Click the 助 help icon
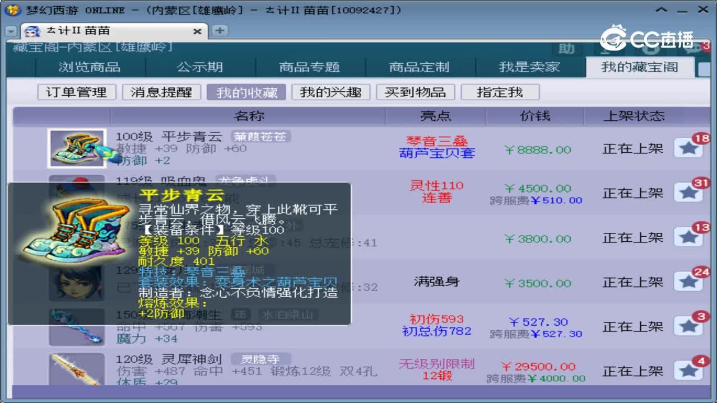Image resolution: width=717 pixels, height=403 pixels. coord(566,49)
